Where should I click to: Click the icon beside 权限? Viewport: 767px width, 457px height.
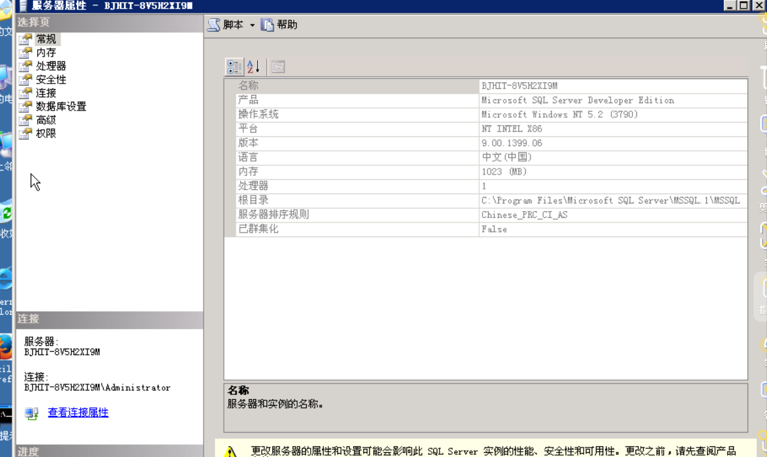[x=26, y=133]
